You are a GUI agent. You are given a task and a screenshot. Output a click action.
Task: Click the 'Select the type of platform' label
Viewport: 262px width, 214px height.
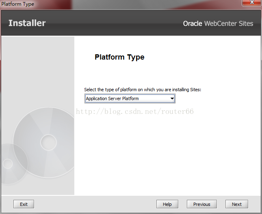pyautogui.click(x=143, y=90)
